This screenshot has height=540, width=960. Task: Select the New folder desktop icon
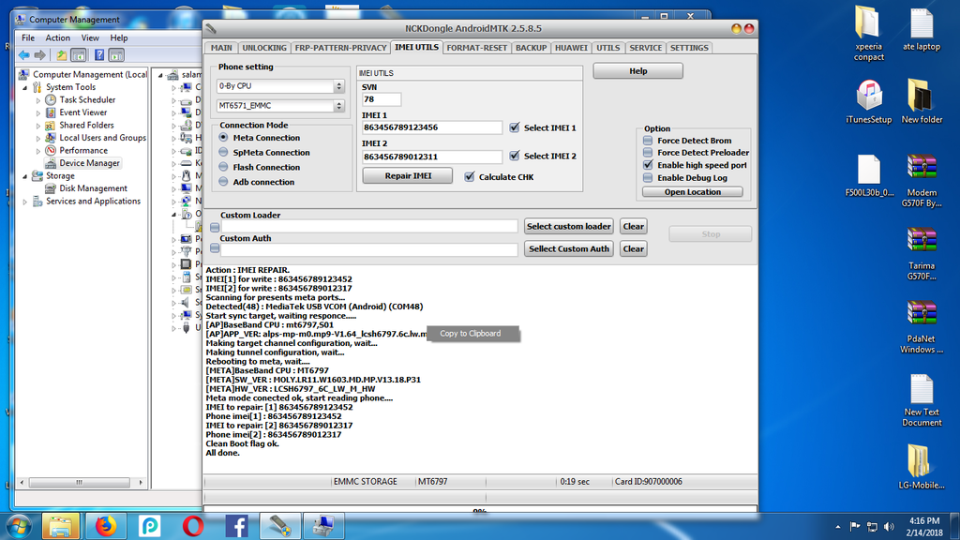click(x=921, y=101)
